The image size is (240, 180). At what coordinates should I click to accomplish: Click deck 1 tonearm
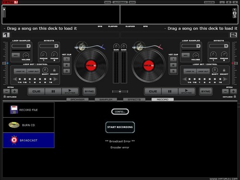[90, 47]
